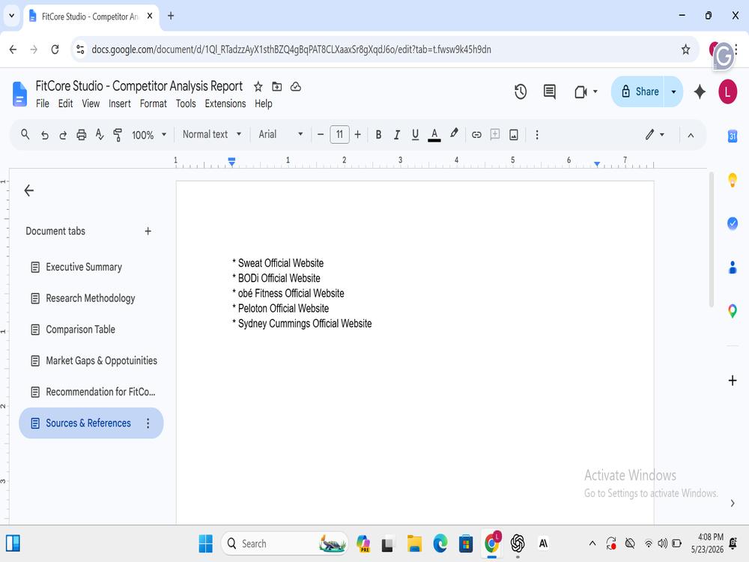749x562 pixels.
Task: Click the font size field
Action: click(x=339, y=134)
